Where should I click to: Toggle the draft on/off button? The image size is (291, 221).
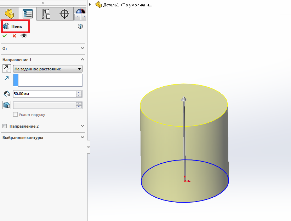click(x=7, y=105)
